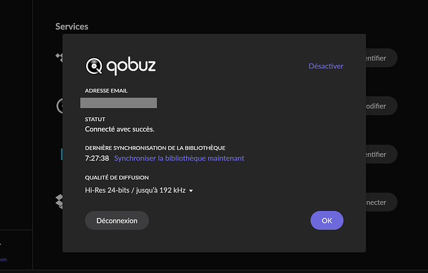Click the partly hidden Modifier button for Qobuz
Image resolution: width=428 pixels, height=273 pixels.
[381, 106]
